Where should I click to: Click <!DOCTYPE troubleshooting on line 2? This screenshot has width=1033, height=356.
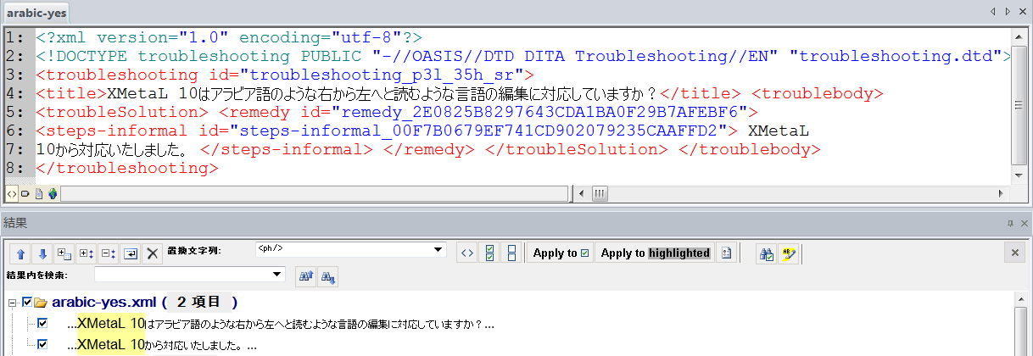163,56
